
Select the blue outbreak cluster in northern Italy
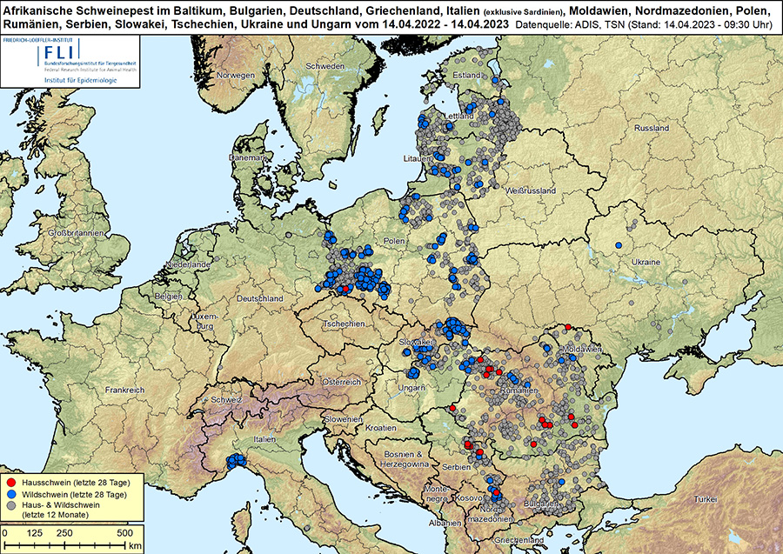click(234, 462)
